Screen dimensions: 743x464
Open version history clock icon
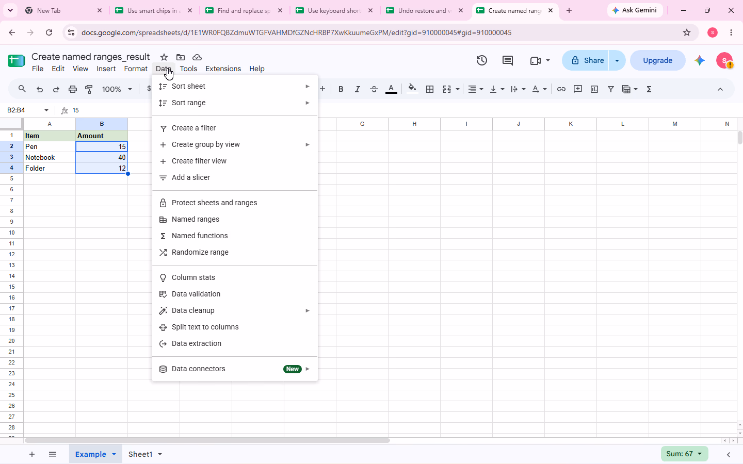(x=481, y=60)
